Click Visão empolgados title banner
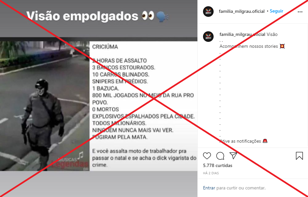The width and height of the screenshot is (308, 197). click(97, 16)
